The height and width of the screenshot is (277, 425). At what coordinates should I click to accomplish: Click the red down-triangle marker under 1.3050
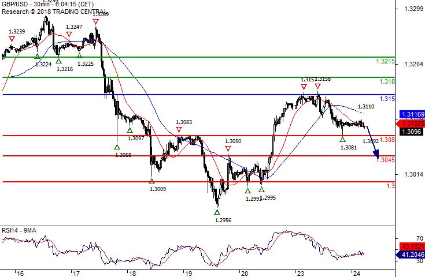pos(228,148)
